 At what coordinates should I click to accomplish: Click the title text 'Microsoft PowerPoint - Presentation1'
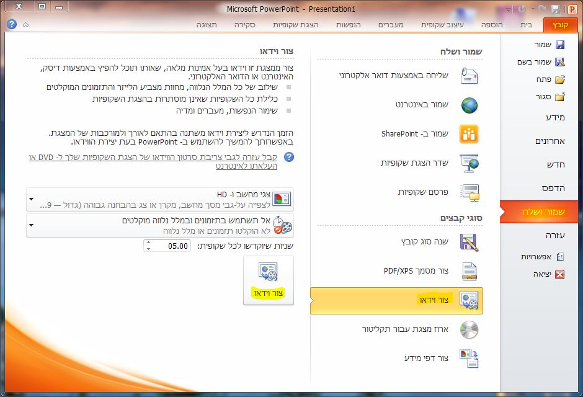tap(291, 9)
